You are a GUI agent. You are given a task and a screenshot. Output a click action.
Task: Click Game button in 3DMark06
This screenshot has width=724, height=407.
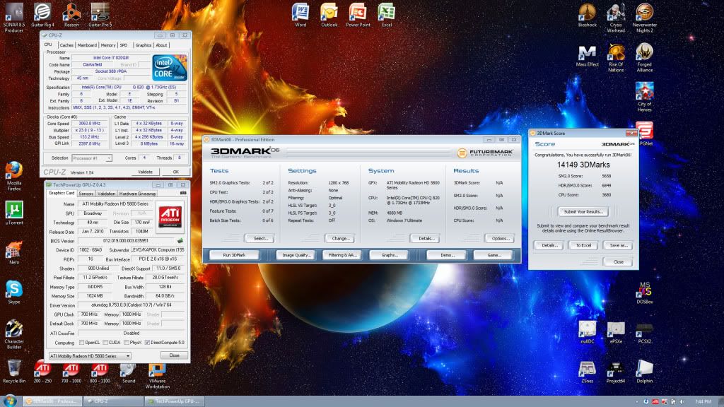coord(494,254)
